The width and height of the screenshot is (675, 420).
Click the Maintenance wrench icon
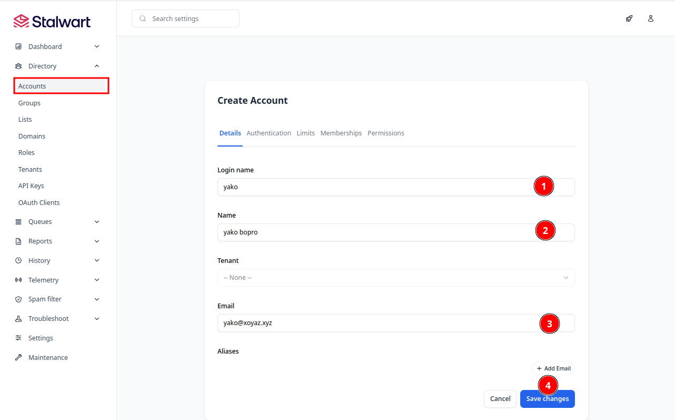pos(18,357)
